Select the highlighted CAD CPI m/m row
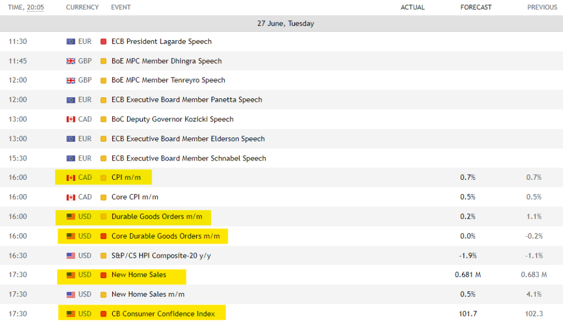Viewport: 563px width, 321px height. tap(281, 178)
